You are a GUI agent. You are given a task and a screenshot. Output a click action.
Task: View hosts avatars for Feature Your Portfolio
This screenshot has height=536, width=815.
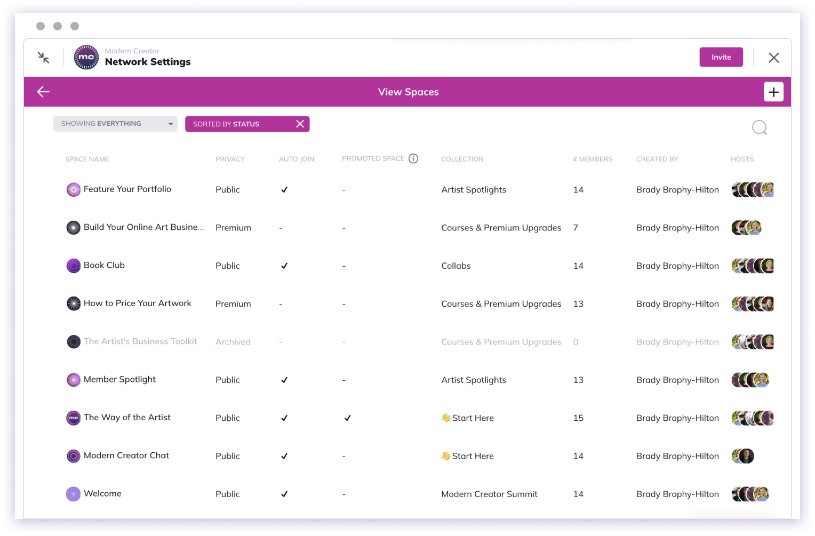point(753,189)
